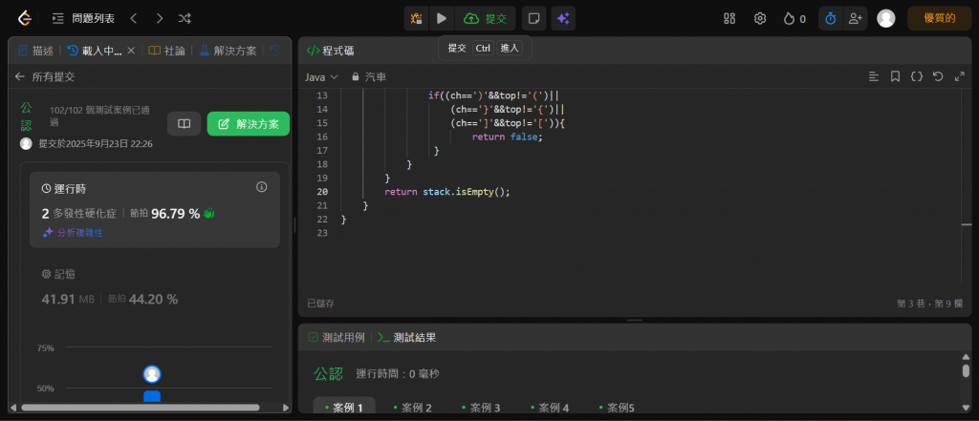The image size is (979, 421).
Task: Pick a random problem shuffle icon
Action: (185, 19)
